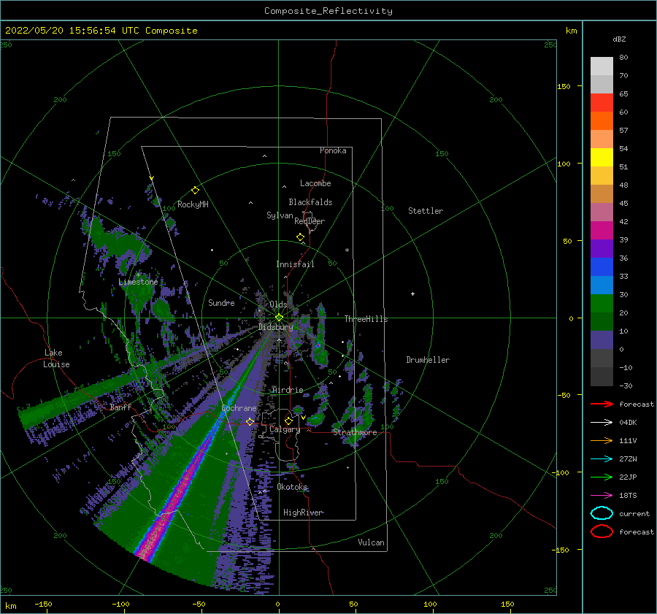657x614 pixels.
Task: Pick the bright green 30 dBZ swatch
Action: tap(602, 303)
